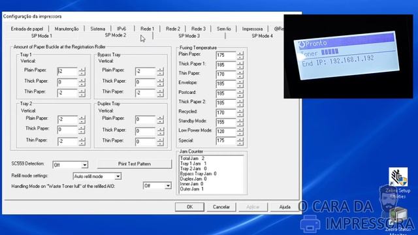418x235 pixels.
Task: Adjust Tray 1 Thin Paper spinner
Action: click(82, 93)
